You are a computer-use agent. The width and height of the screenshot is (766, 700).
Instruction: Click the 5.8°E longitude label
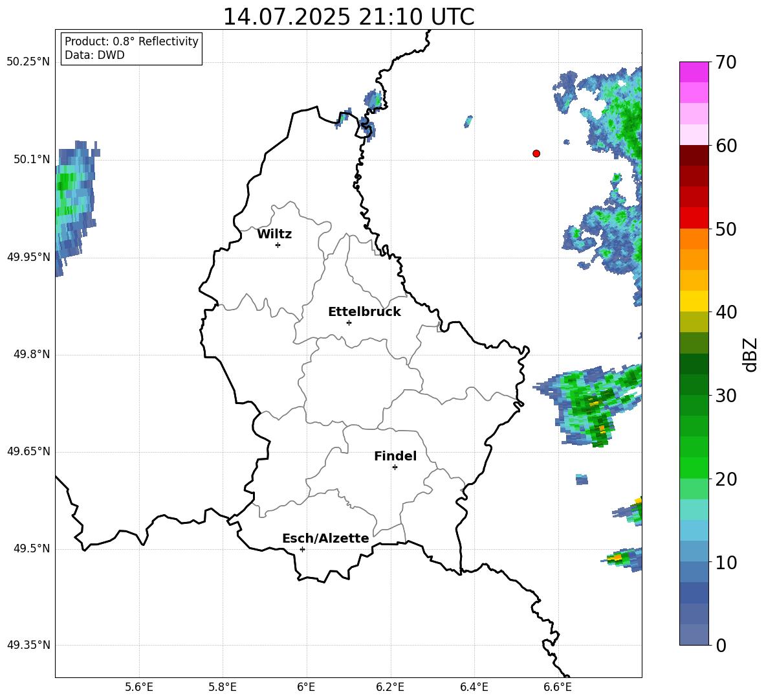[x=223, y=687]
